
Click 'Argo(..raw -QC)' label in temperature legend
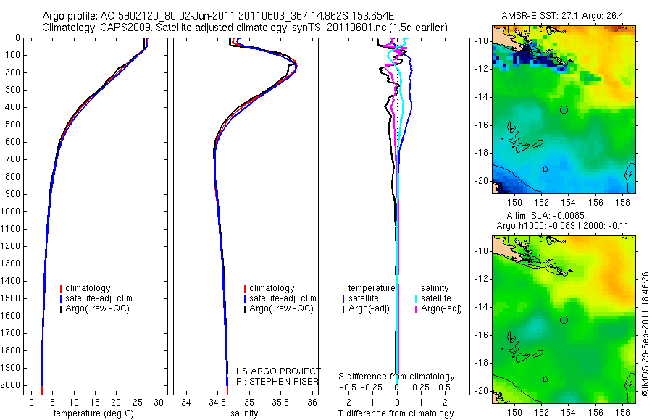pyautogui.click(x=97, y=308)
